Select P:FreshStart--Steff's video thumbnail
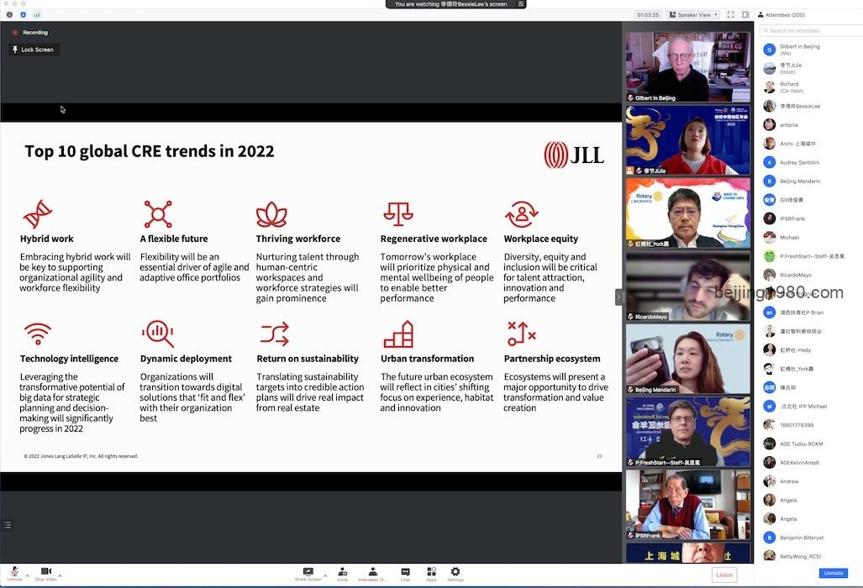Viewport: 863px width, 588px height. [688, 432]
